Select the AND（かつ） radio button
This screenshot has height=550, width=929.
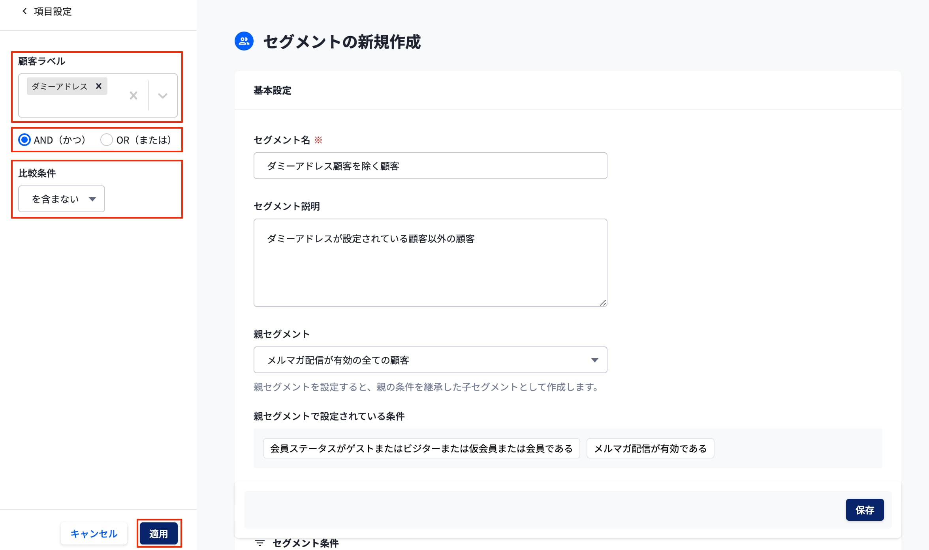[x=24, y=140]
